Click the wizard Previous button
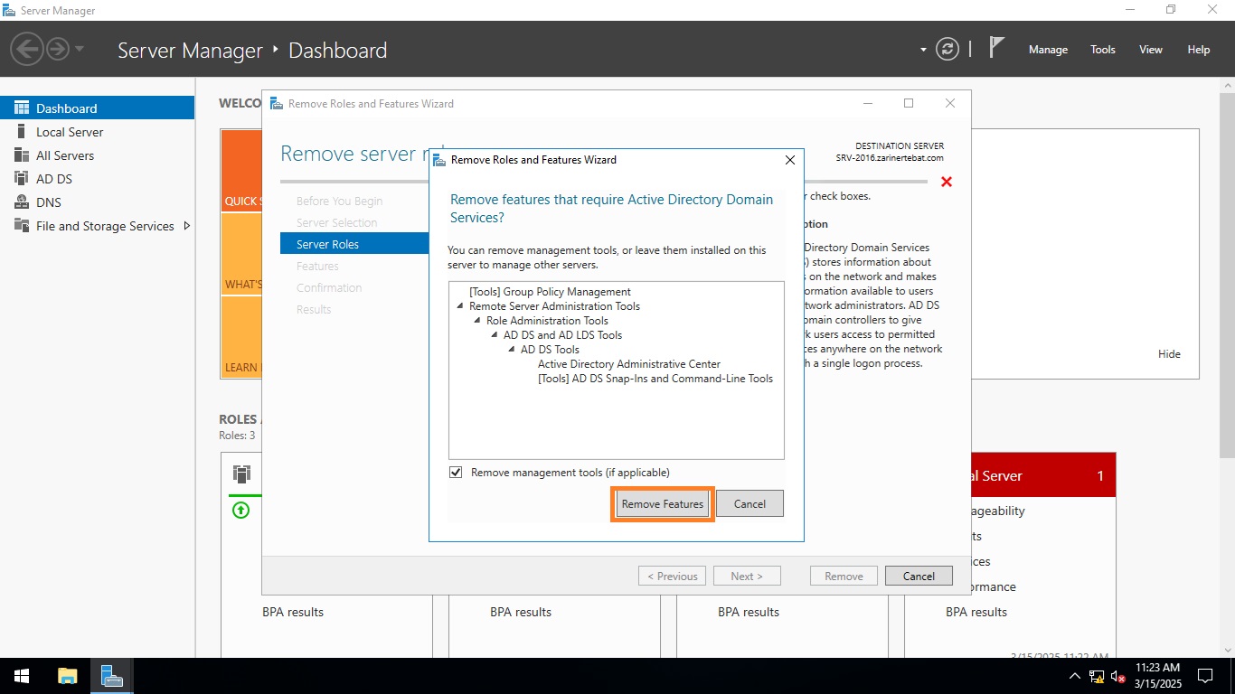This screenshot has width=1235, height=694. click(672, 576)
